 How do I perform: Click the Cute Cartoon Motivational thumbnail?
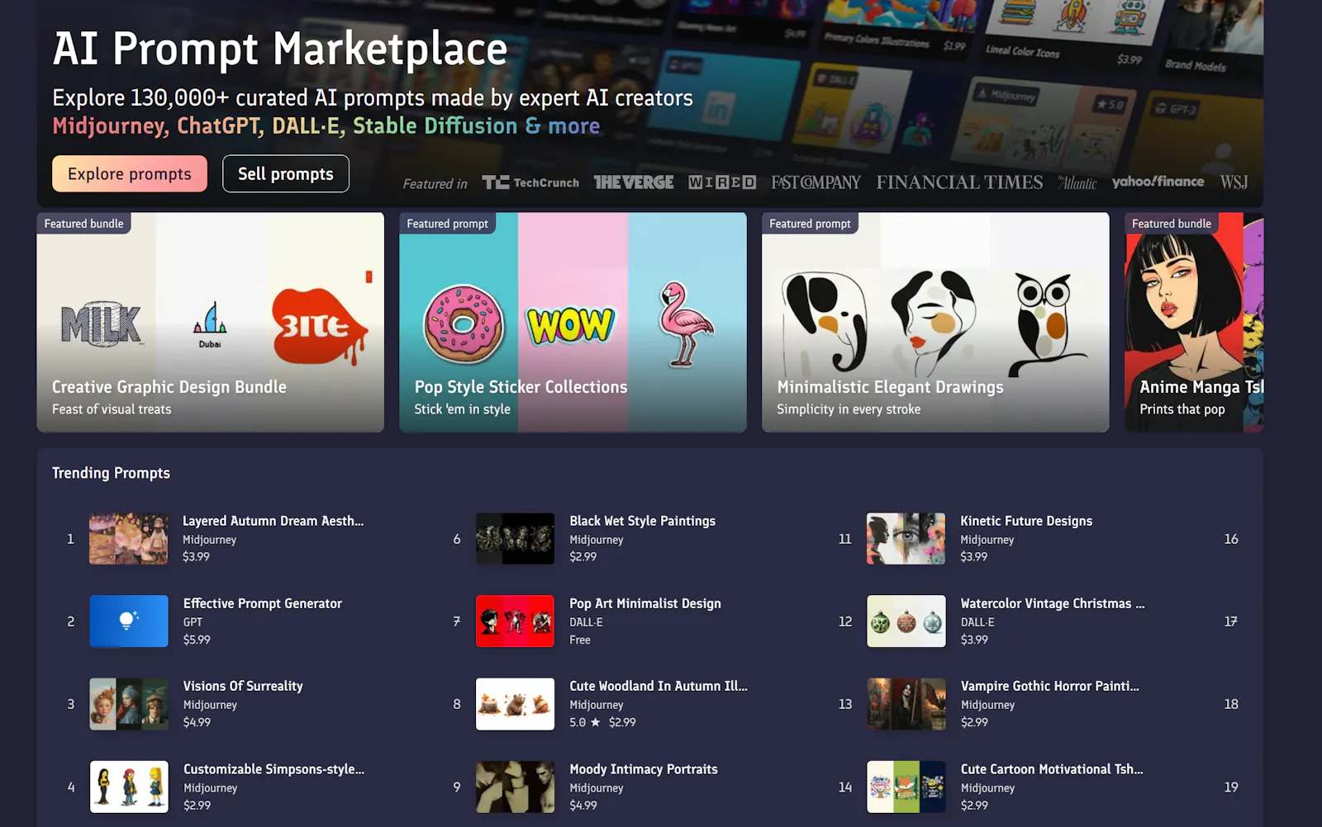click(906, 787)
